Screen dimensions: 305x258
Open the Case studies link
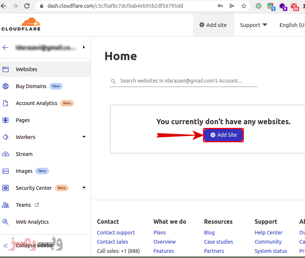[218, 242]
